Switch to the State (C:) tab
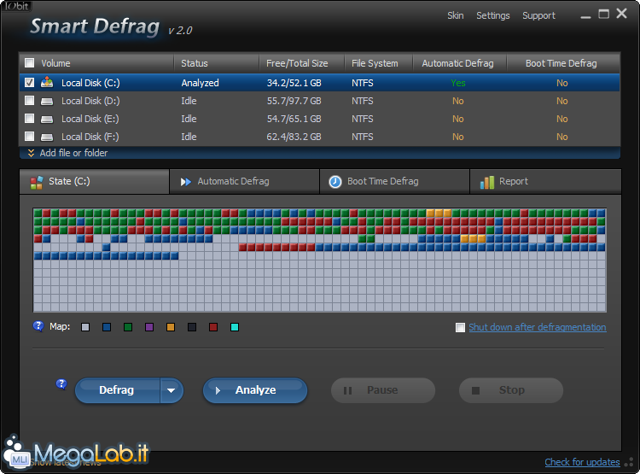Image resolution: width=640 pixels, height=474 pixels. (94, 181)
